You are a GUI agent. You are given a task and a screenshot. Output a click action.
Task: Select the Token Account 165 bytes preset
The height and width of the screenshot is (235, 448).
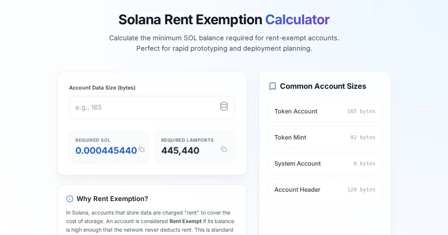pos(325,111)
